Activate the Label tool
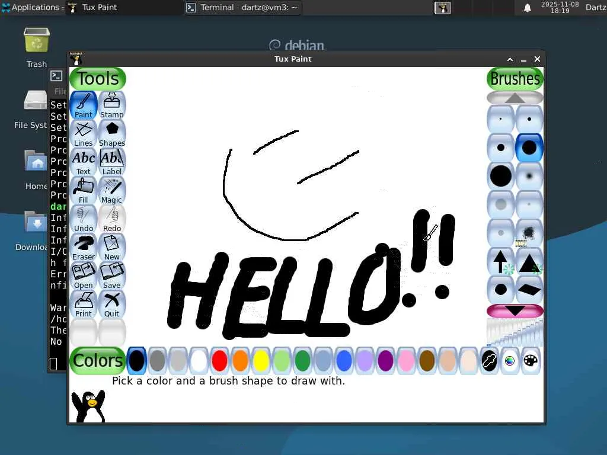607x455 pixels. pyautogui.click(x=112, y=162)
